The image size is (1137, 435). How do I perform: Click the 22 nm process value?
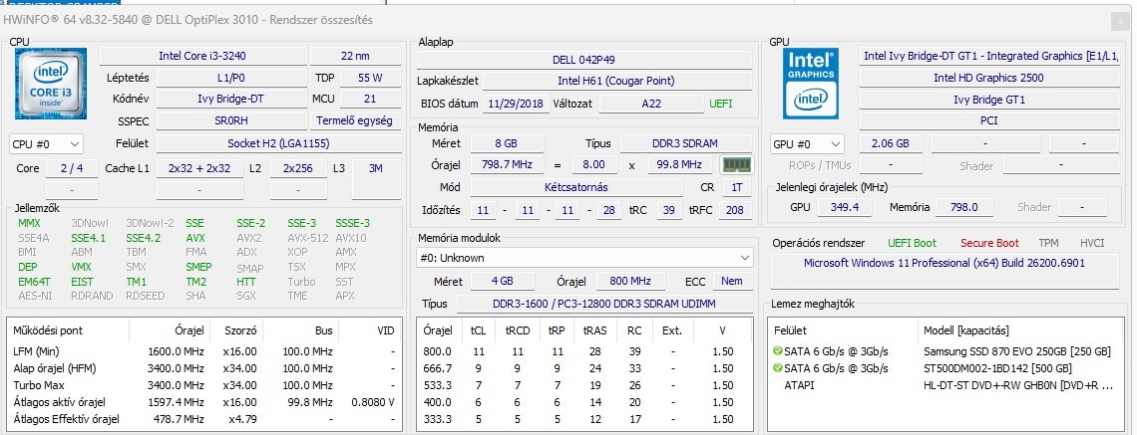(x=355, y=56)
